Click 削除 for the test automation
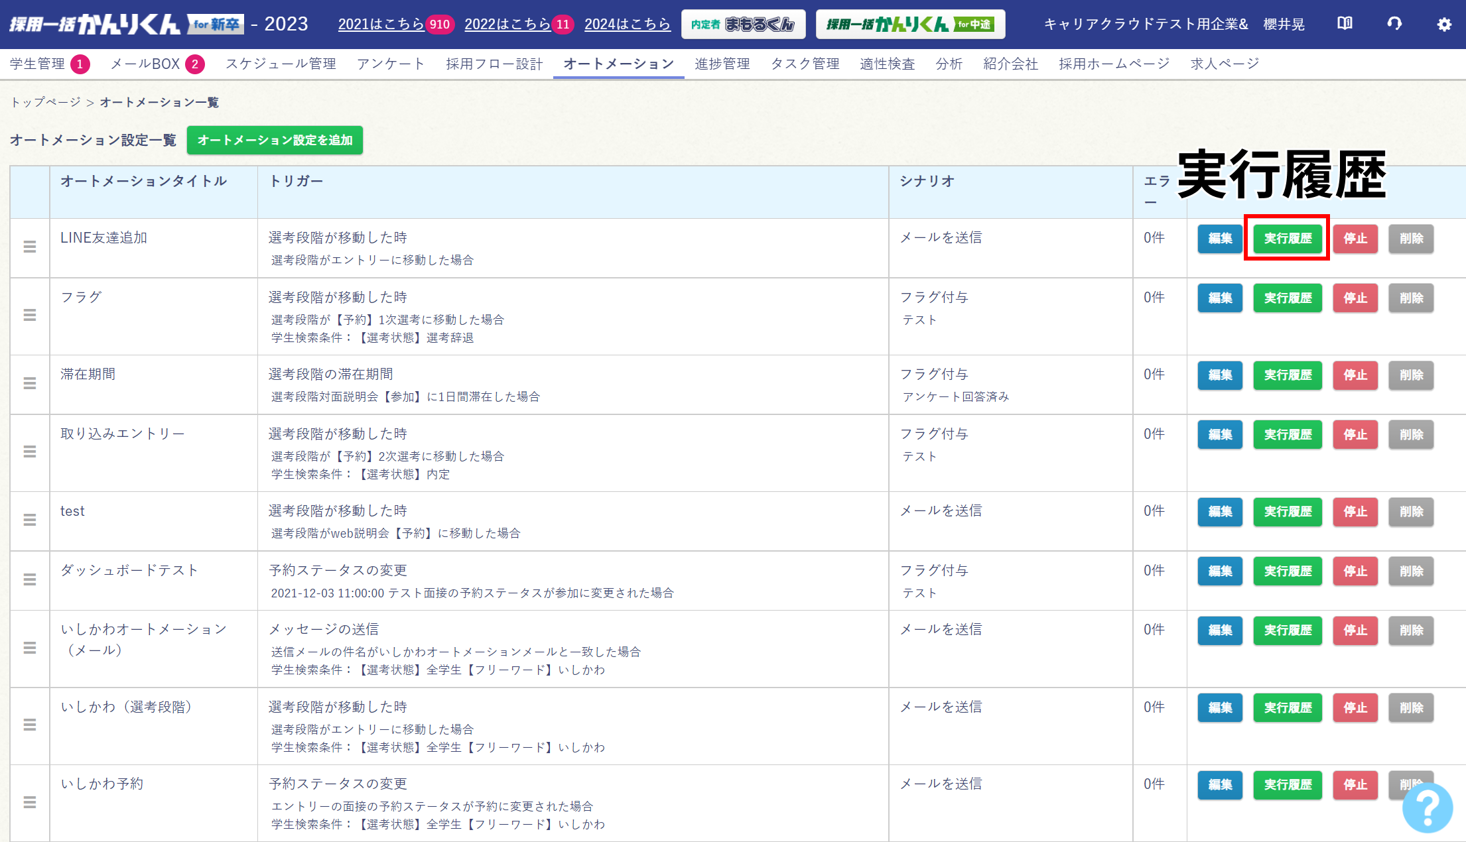1466x842 pixels. pyautogui.click(x=1411, y=512)
